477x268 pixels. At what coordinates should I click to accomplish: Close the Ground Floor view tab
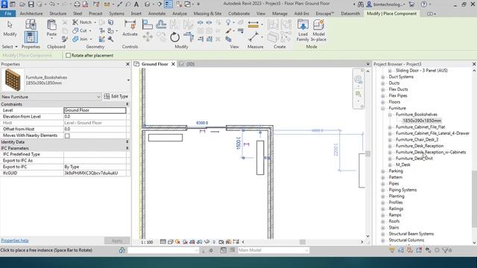[x=173, y=64]
